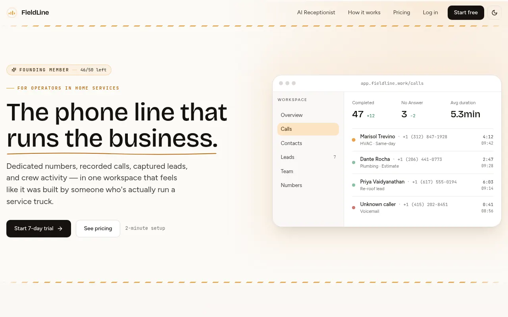Toggle dark mode with the moon icon
508x317 pixels.
[x=495, y=13]
